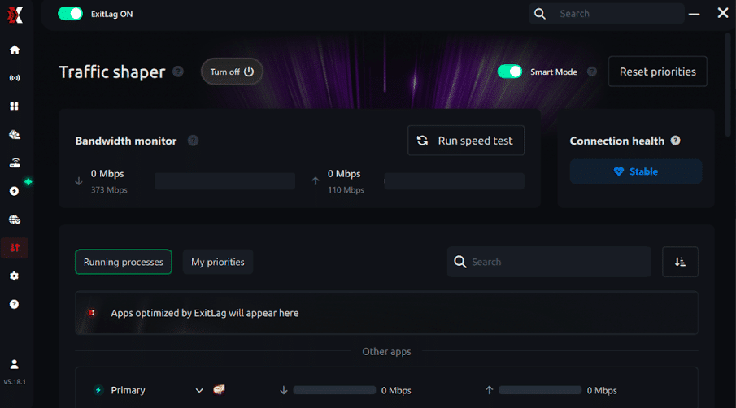Image resolution: width=736 pixels, height=408 pixels.
Task: Toggle the ExitLag ON switch
Action: [x=71, y=14]
